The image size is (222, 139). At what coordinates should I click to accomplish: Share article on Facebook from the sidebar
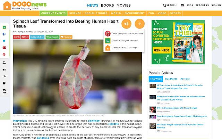[x=4, y=34]
